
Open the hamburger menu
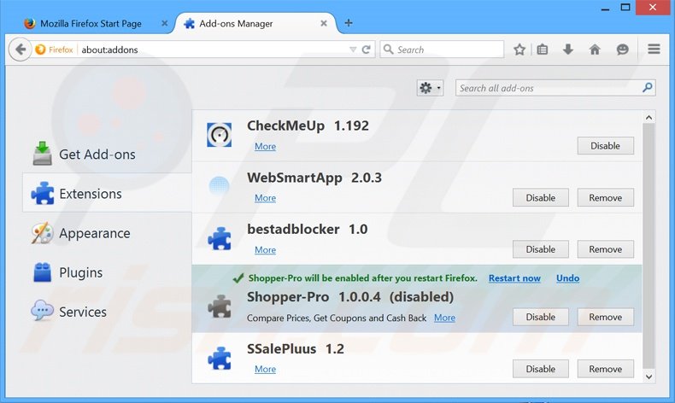point(654,49)
